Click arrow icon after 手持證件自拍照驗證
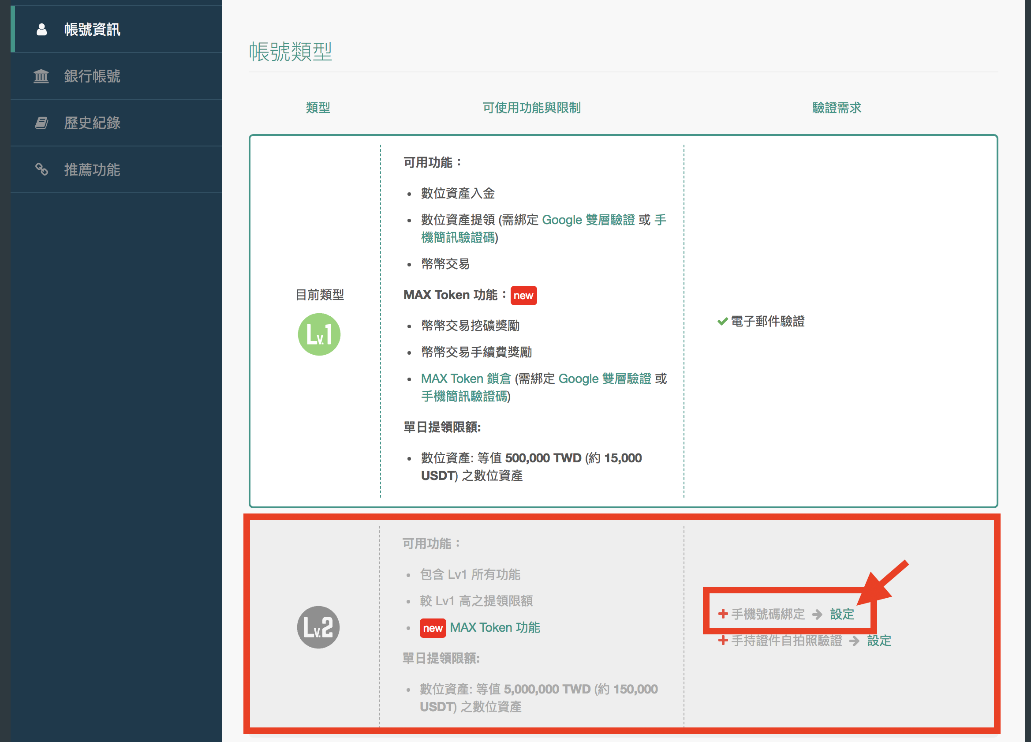The height and width of the screenshot is (742, 1031). (854, 641)
